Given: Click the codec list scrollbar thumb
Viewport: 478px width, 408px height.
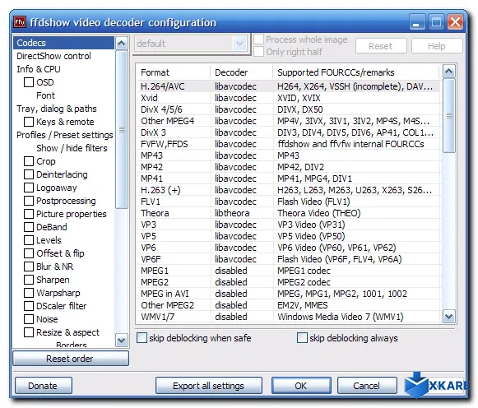Looking at the screenshot, I should [448, 116].
